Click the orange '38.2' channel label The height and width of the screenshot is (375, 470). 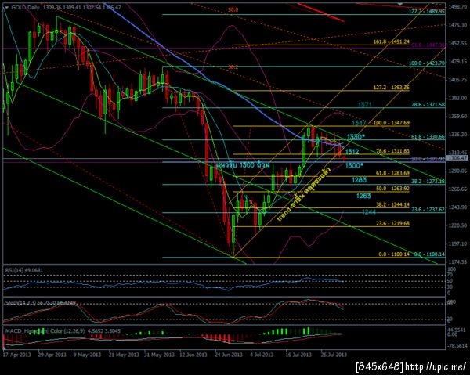pos(233,67)
